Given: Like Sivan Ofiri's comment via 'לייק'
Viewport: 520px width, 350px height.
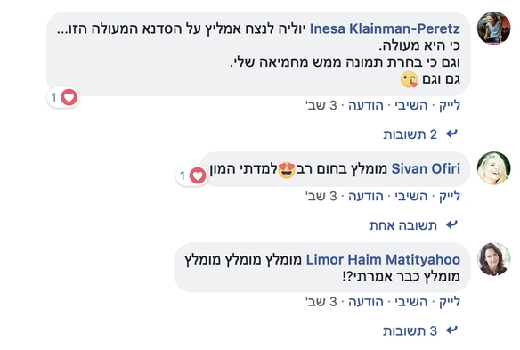Looking at the screenshot, I should [450, 197].
